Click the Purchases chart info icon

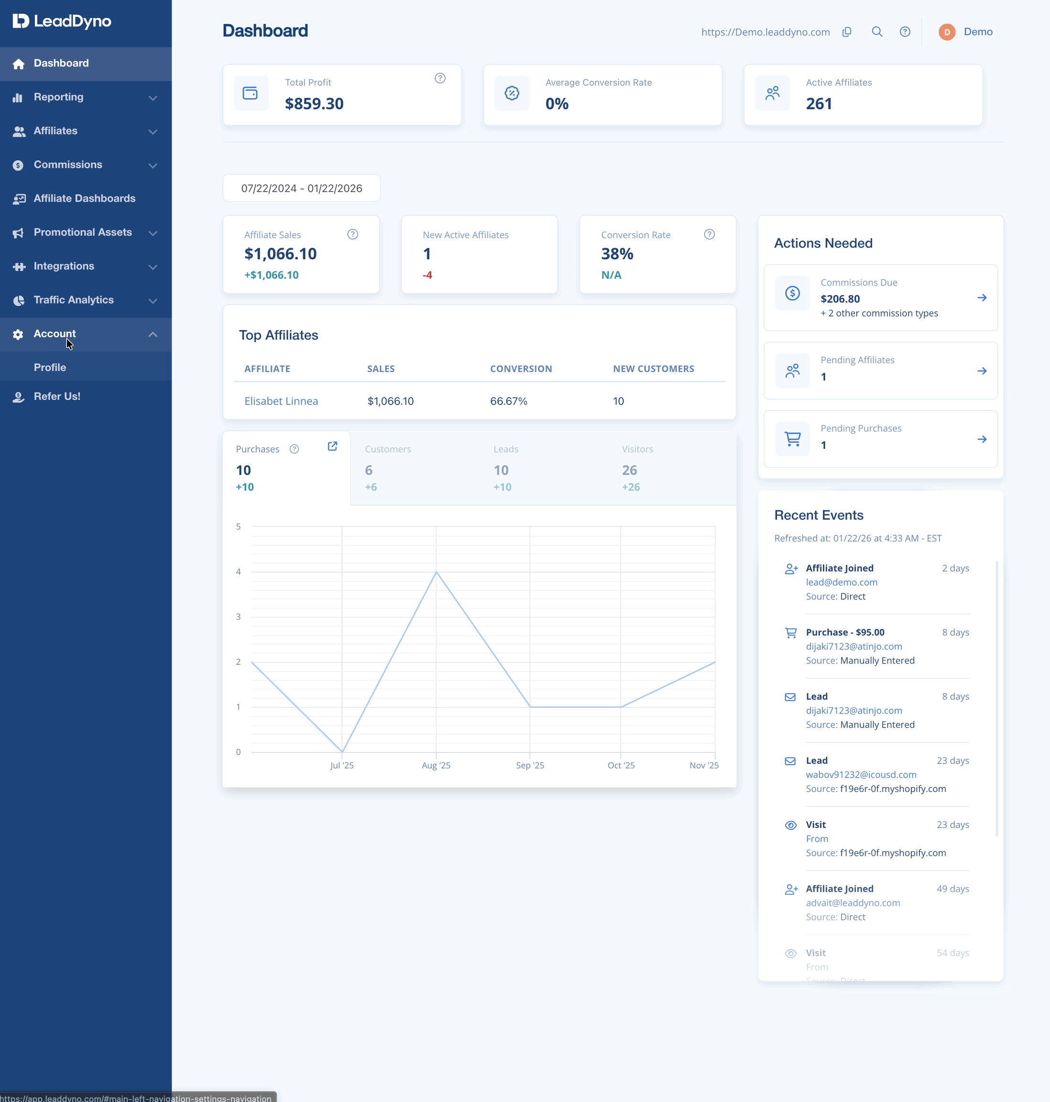click(x=295, y=449)
